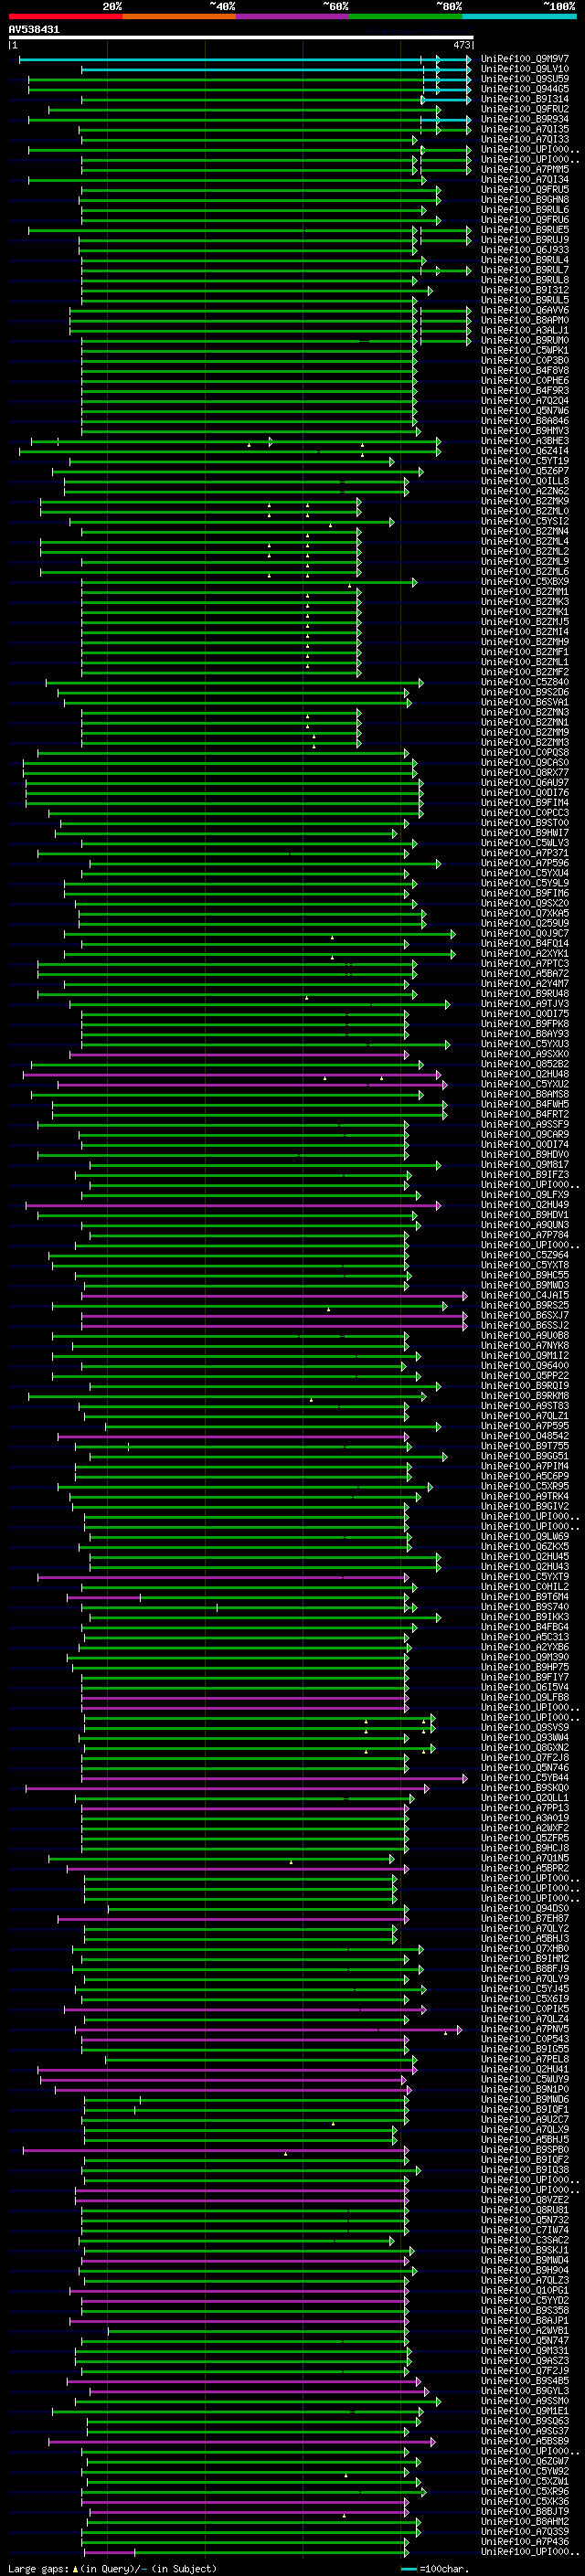Open hit UniRef100_B9I314

[x=525, y=99]
